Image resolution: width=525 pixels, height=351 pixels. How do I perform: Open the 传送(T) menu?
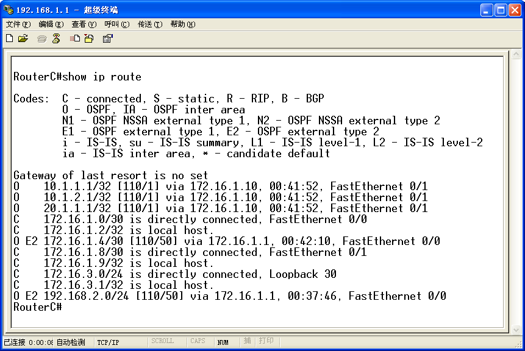(150, 24)
